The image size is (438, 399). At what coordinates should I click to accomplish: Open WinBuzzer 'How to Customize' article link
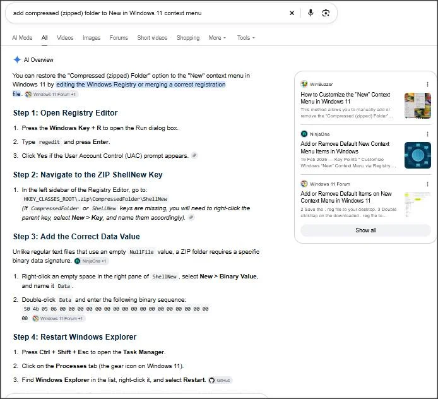[345, 98]
